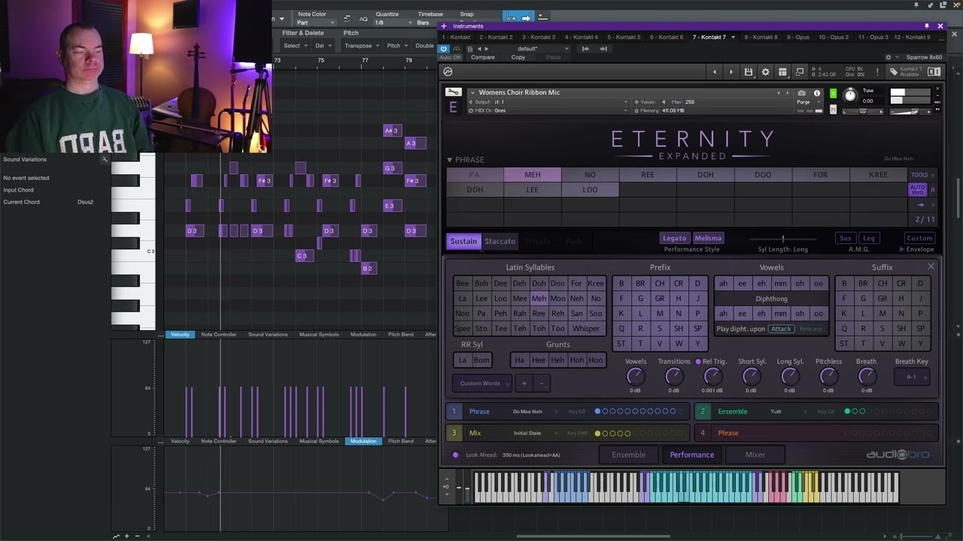Viewport: 963px width, 541px height.
Task: Toggle AUTO RWD button
Action: tap(918, 189)
